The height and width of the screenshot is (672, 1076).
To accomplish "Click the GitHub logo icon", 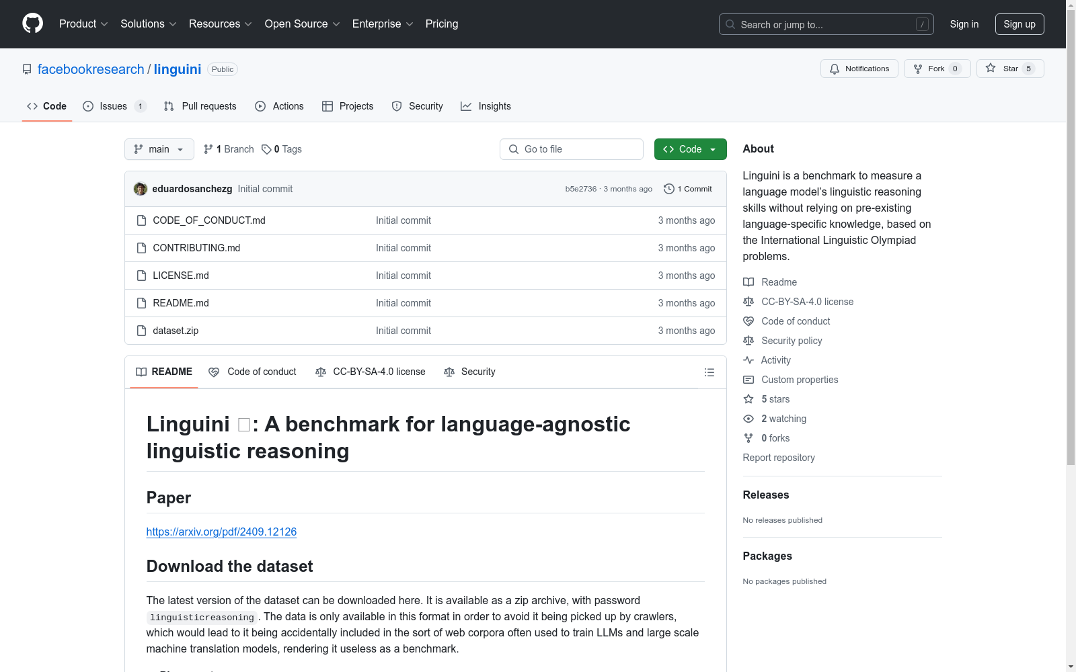I will click(x=32, y=24).
